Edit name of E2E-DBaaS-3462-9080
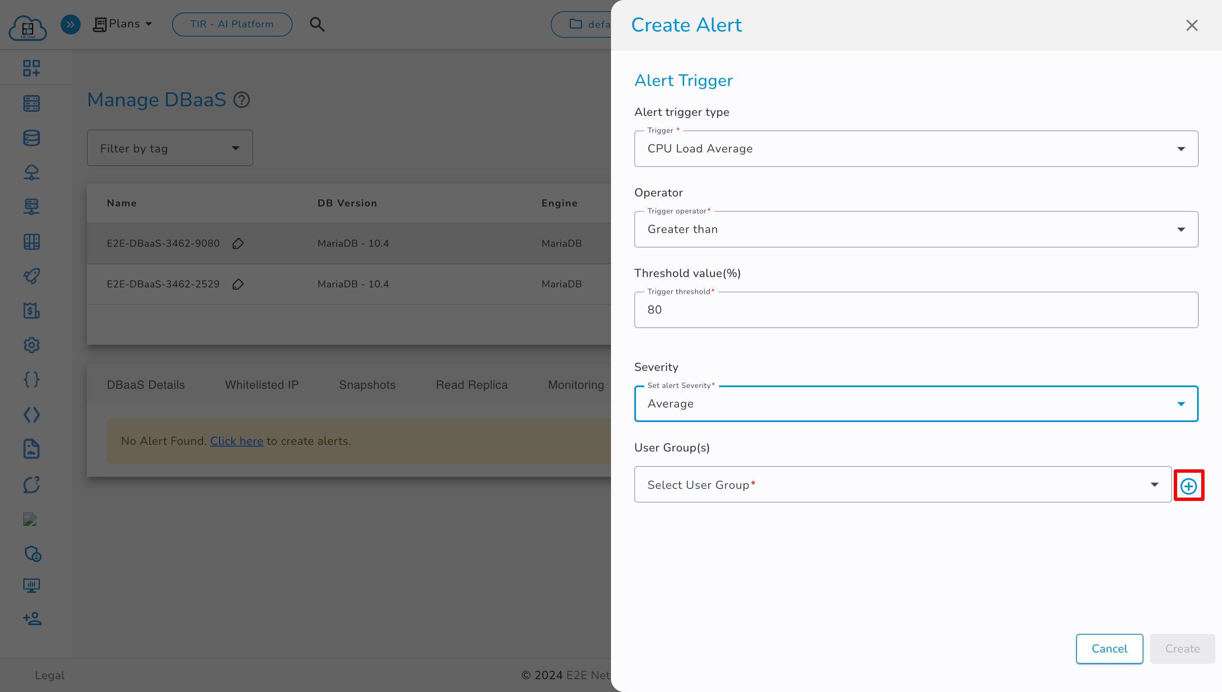The height and width of the screenshot is (692, 1222). click(238, 244)
